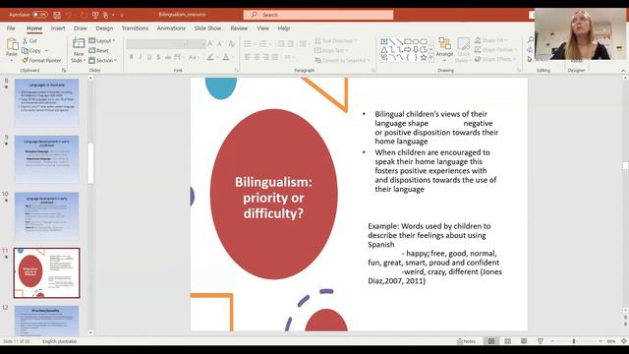The width and height of the screenshot is (629, 354).
Task: Switch to the Insert tab
Action: [x=58, y=29]
